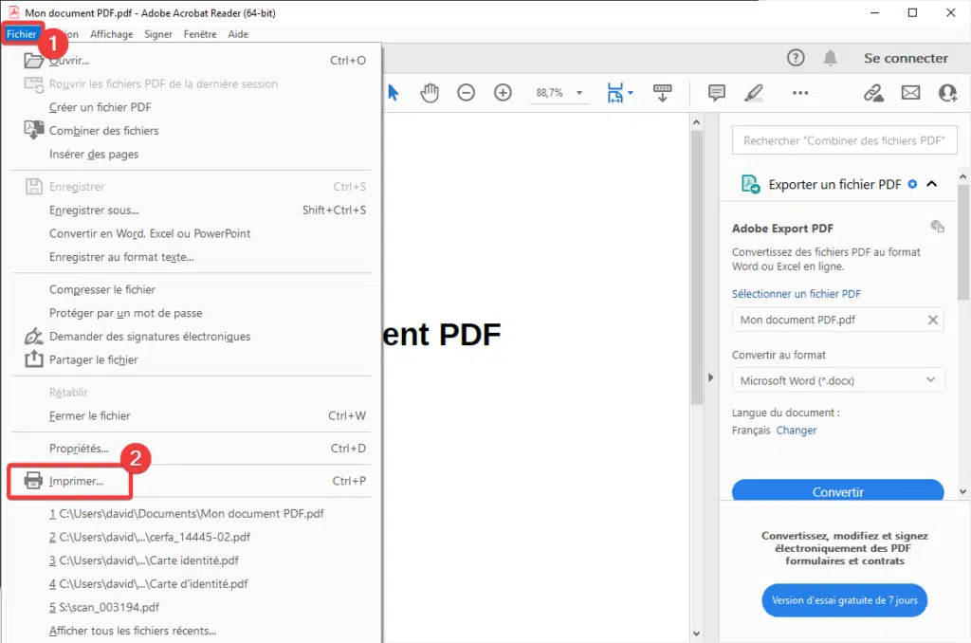
Task: Expand the page display dropdown arrow
Action: click(631, 93)
